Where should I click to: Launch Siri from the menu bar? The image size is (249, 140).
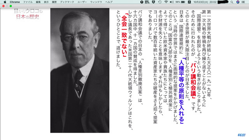click(x=238, y=2)
